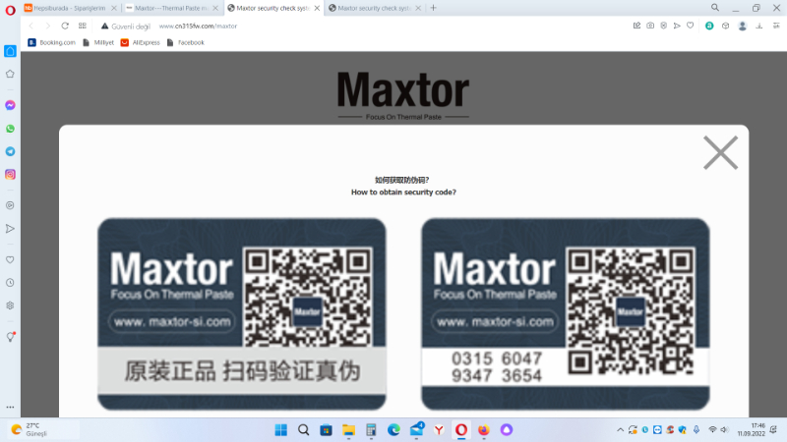
Task: Open the AliExpress bookmark
Action: (141, 42)
